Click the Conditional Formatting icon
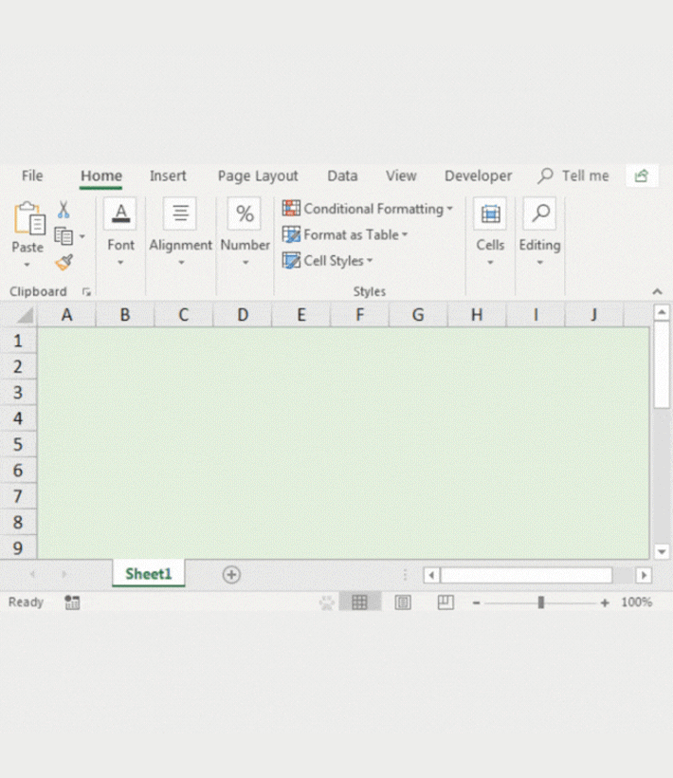673x778 pixels. click(x=291, y=208)
